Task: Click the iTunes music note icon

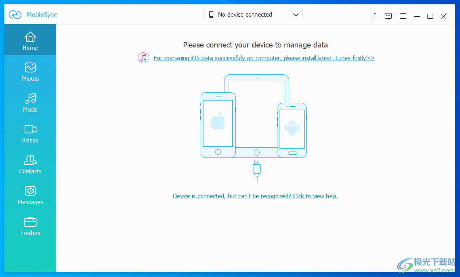Action: pyautogui.click(x=143, y=58)
